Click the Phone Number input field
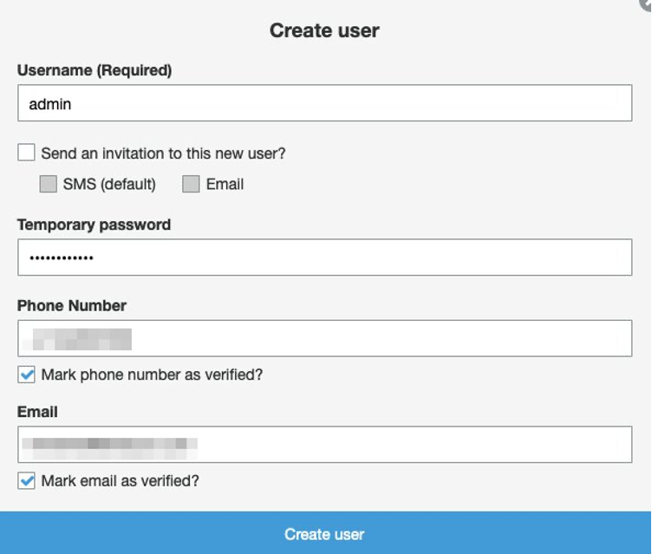The width and height of the screenshot is (652, 554). tap(324, 338)
